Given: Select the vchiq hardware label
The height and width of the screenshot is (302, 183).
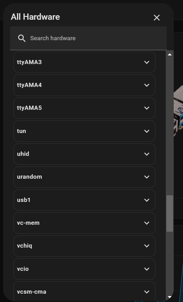Looking at the screenshot, I should click(x=24, y=246).
